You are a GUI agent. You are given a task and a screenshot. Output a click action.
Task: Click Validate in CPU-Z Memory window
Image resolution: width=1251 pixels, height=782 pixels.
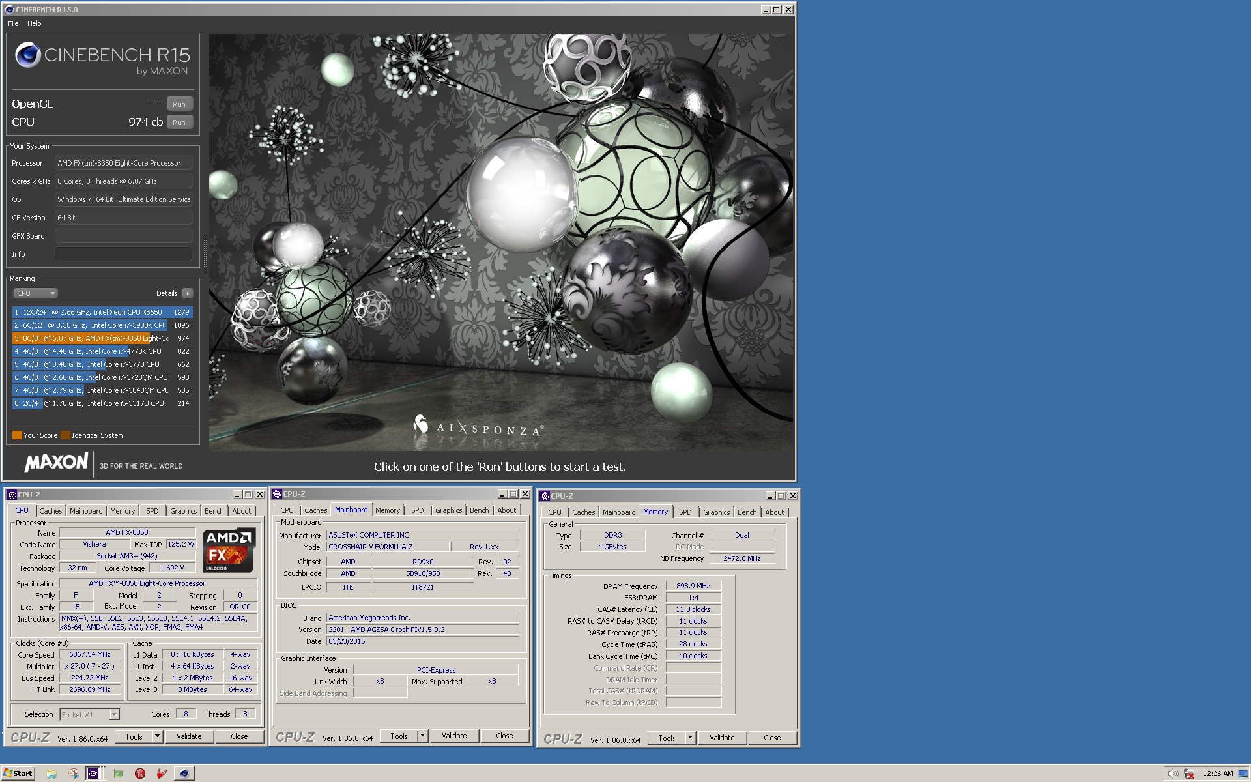722,738
